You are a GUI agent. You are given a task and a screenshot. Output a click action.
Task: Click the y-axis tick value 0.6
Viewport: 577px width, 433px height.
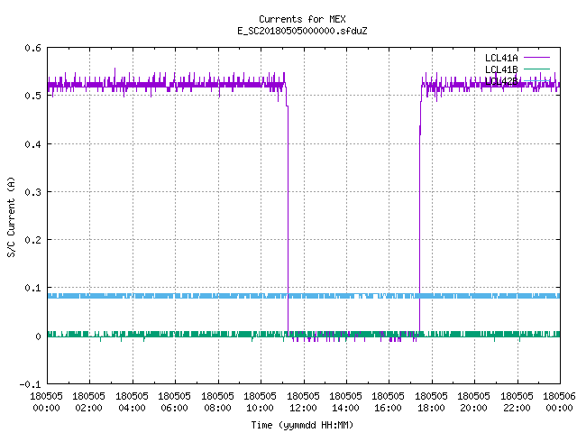coord(32,48)
